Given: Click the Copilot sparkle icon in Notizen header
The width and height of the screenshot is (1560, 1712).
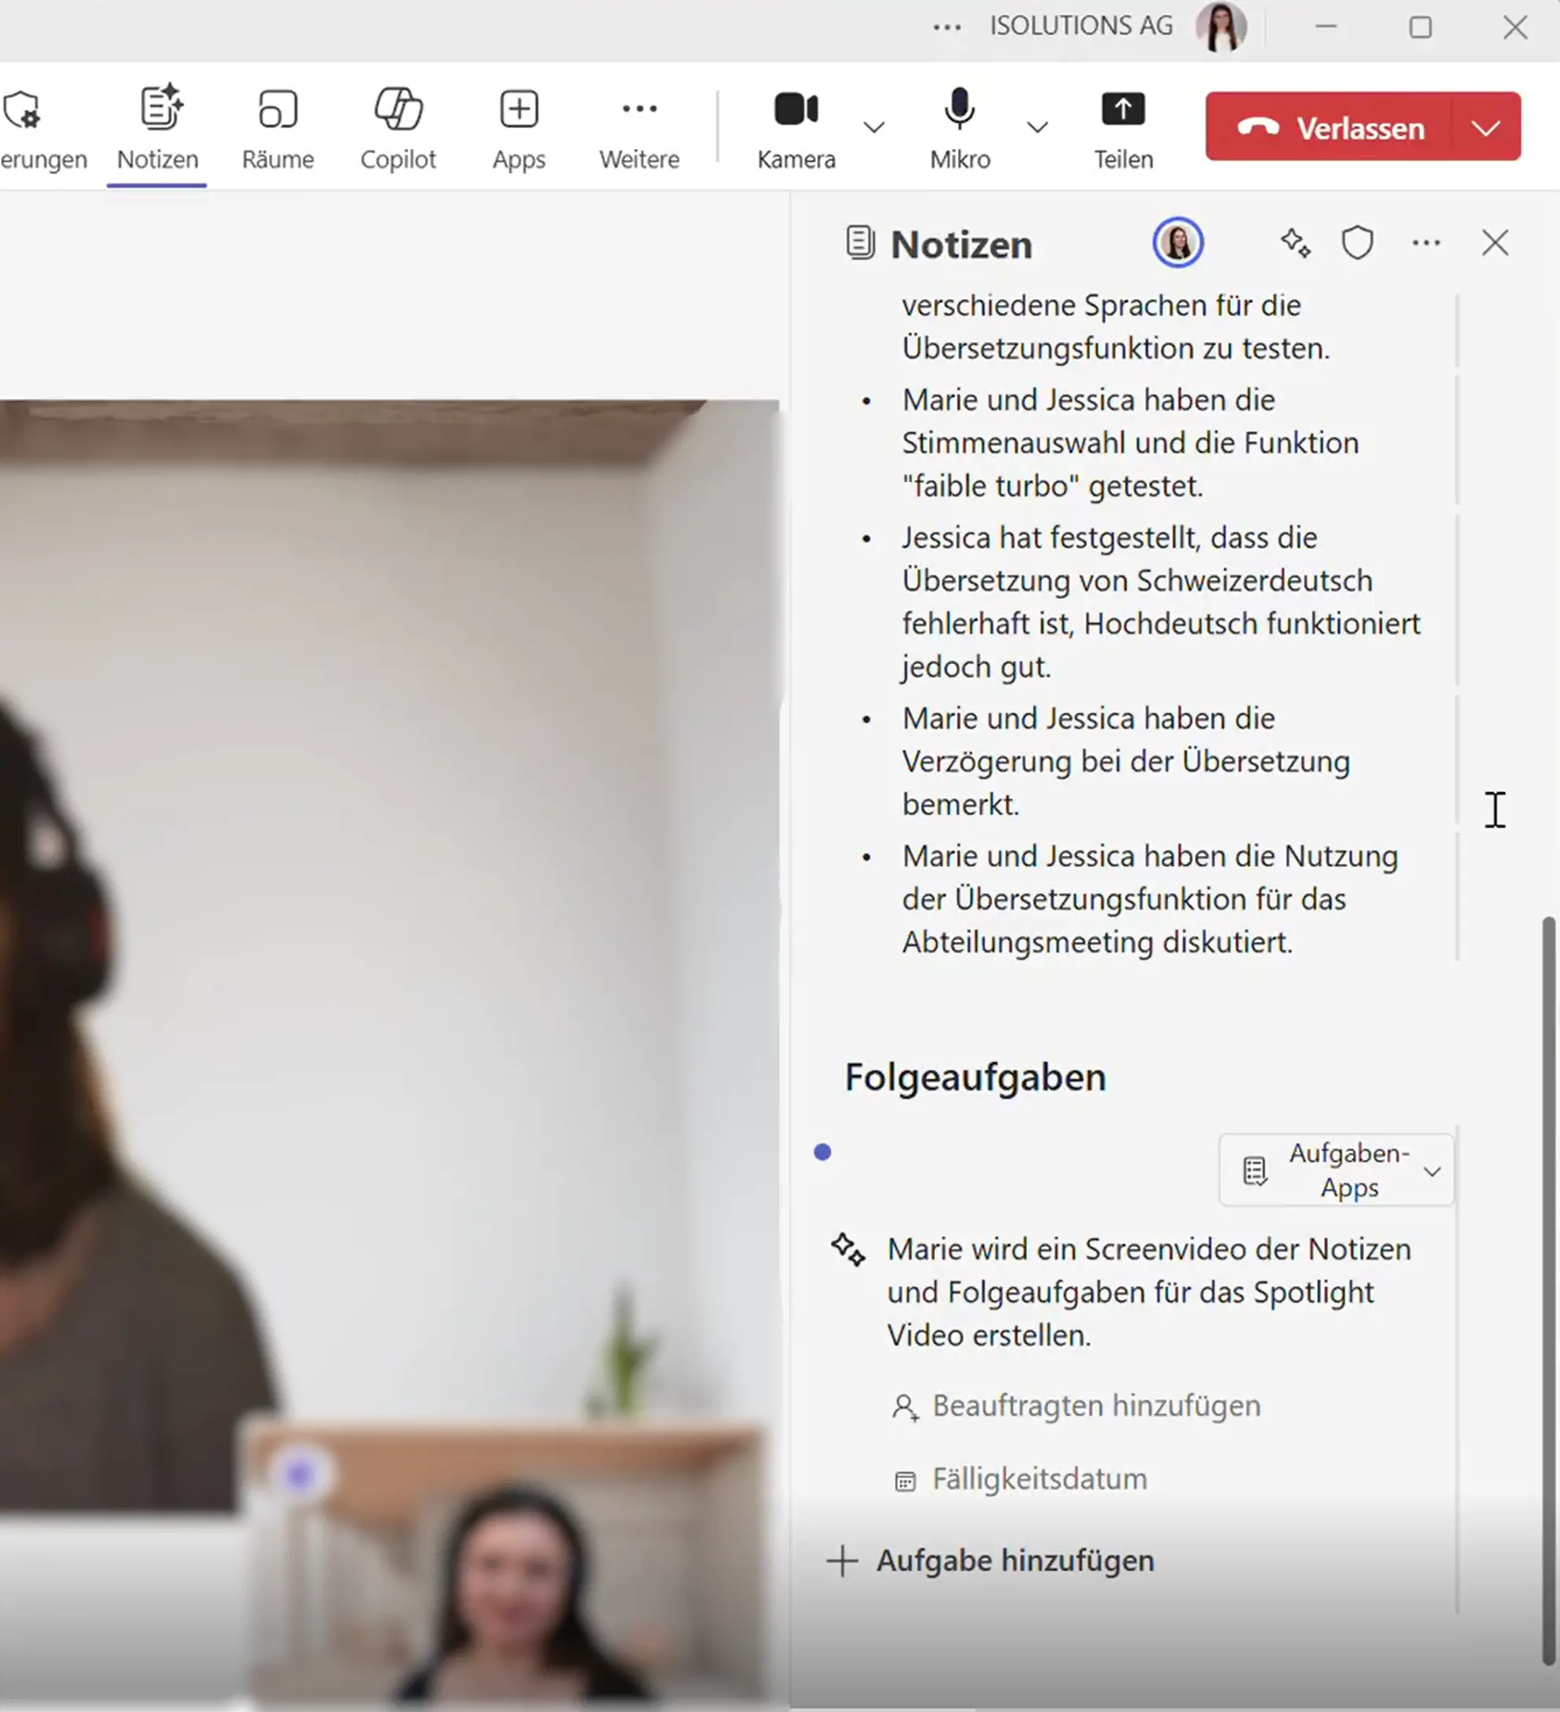Looking at the screenshot, I should (1294, 244).
